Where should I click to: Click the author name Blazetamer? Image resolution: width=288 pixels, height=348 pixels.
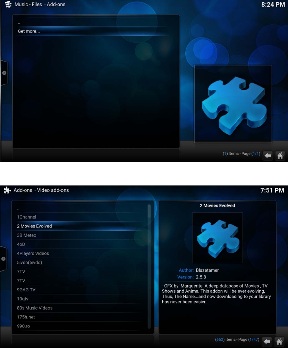207,270
